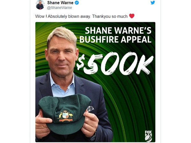Click the dollar sign before 500K
The image size is (191, 143).
click(81, 62)
